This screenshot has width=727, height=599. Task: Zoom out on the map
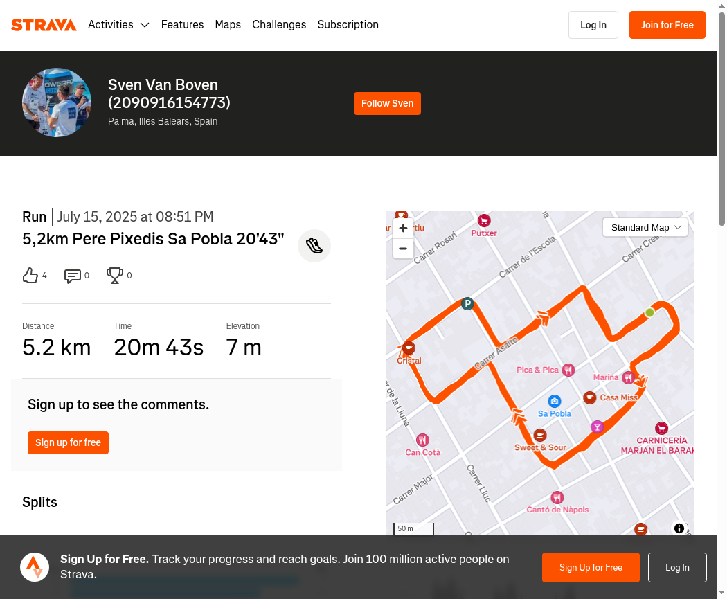coord(403,249)
